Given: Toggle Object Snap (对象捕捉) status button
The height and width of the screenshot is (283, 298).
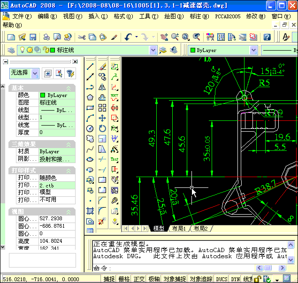Looking at the screenshot, I should (175, 279).
